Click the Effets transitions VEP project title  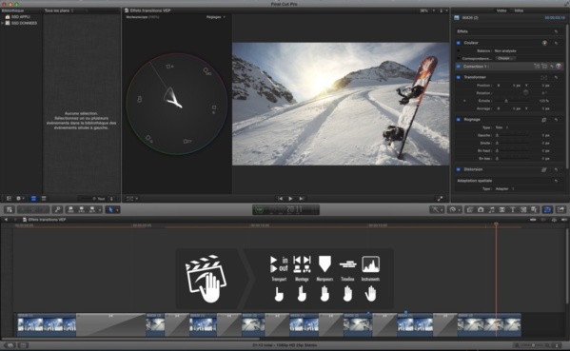(x=47, y=220)
